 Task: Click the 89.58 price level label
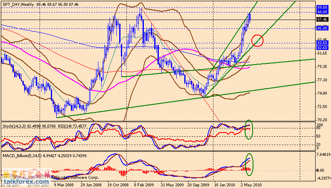(x=322, y=8)
